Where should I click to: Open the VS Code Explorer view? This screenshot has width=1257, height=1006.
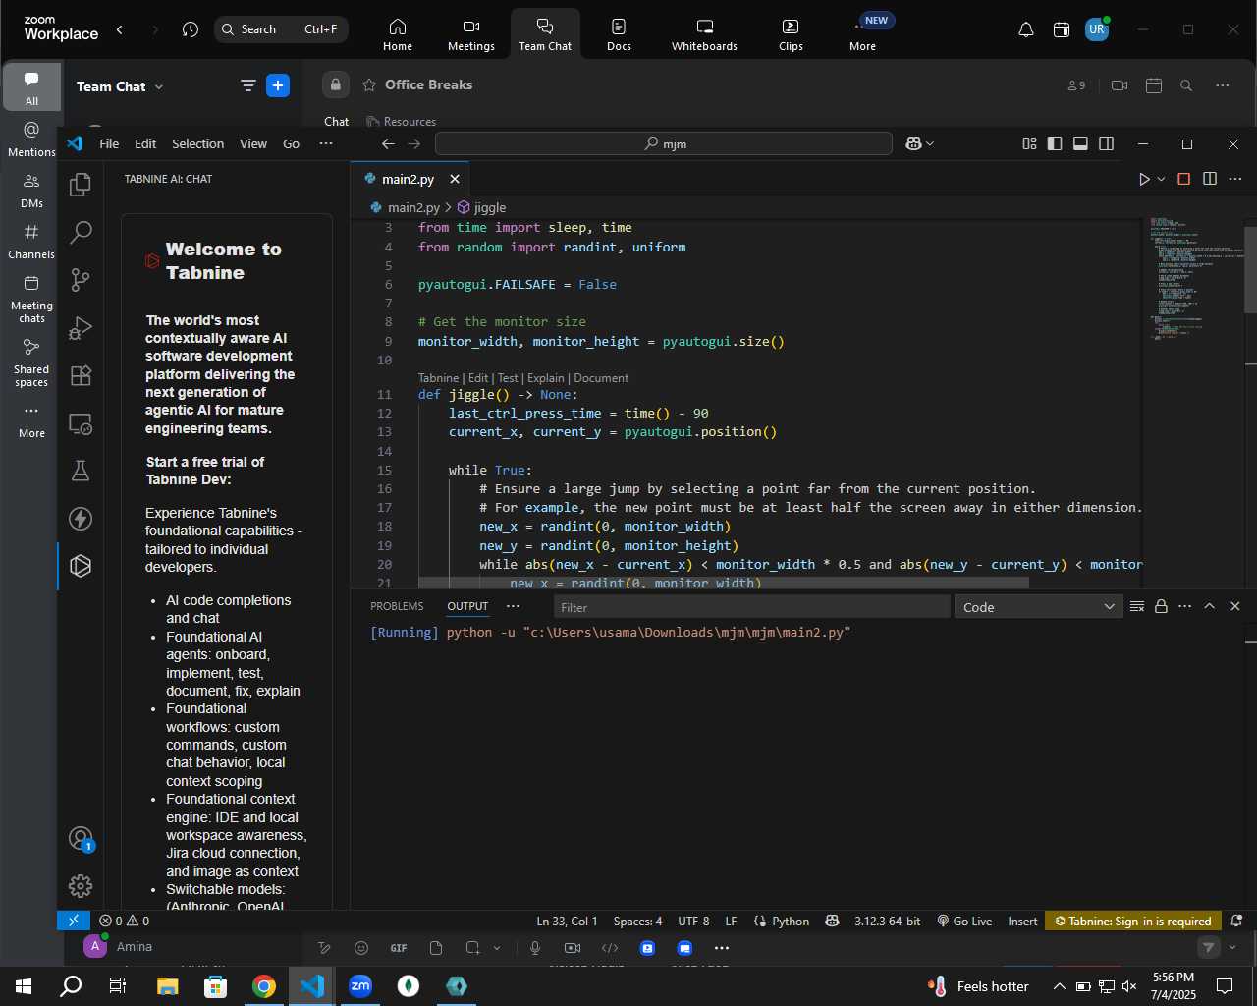(81, 185)
